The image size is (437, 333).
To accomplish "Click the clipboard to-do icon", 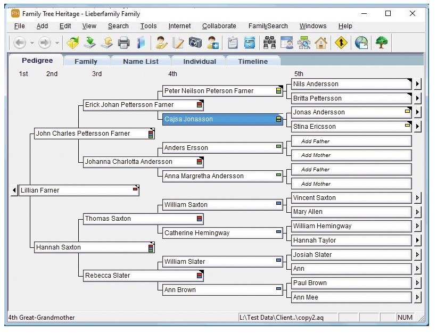I will tap(232, 43).
